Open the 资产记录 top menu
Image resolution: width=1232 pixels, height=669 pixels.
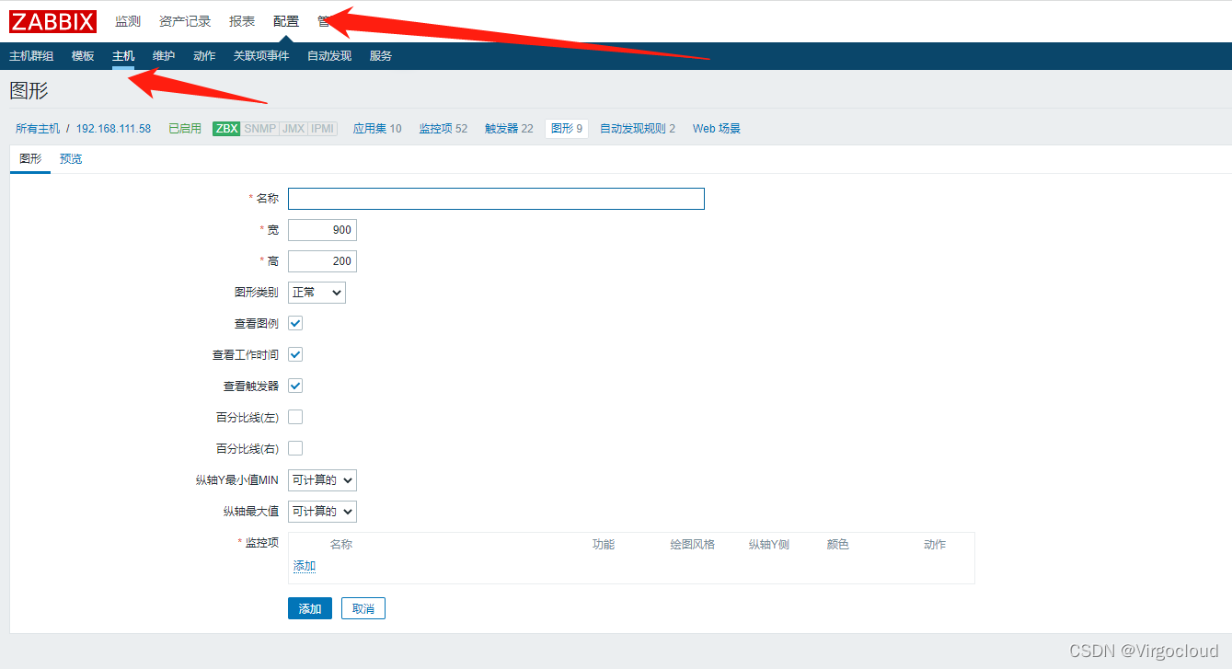pos(185,21)
